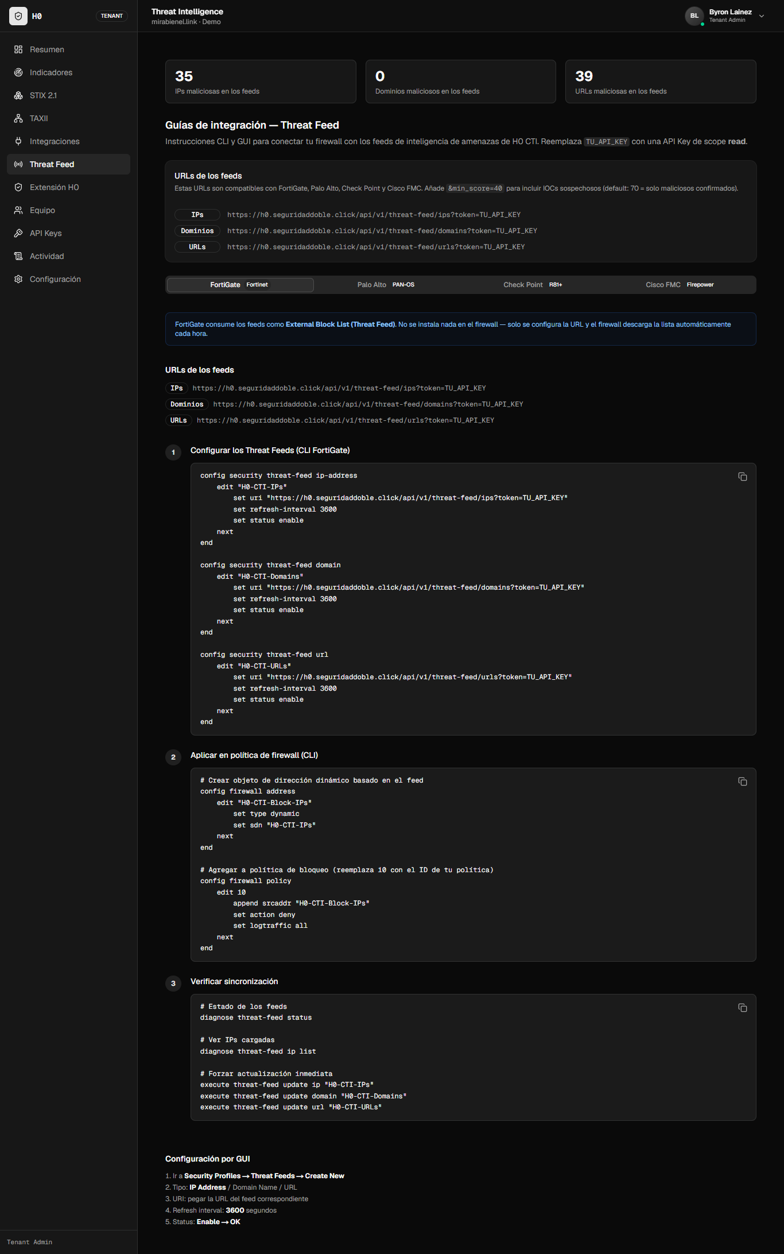Click FortiGate section Dominios feed URL
Viewport: 784px width, 1254px height.
(x=368, y=404)
